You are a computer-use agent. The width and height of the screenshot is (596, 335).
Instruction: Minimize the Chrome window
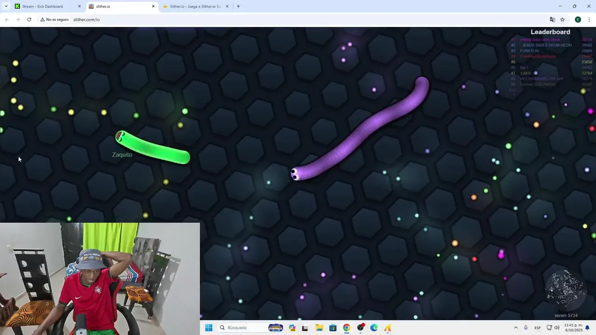[560, 7]
